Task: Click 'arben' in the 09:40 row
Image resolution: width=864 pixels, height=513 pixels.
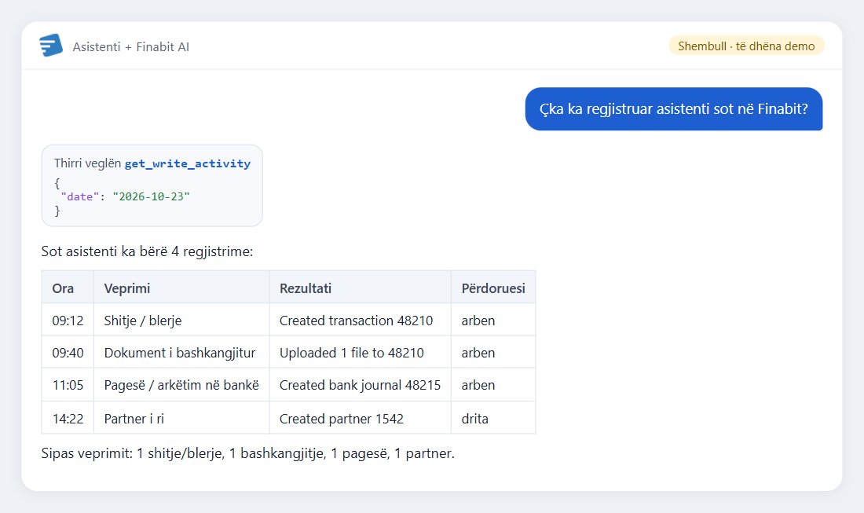Action: [x=493, y=353]
